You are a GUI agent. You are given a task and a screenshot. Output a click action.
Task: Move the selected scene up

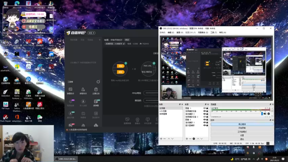(x=169, y=139)
